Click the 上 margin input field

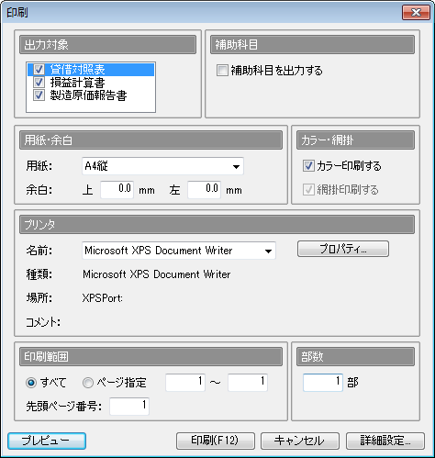pyautogui.click(x=117, y=189)
